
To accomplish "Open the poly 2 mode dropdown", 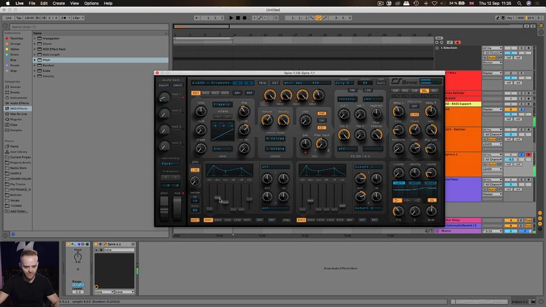I will tap(344, 83).
